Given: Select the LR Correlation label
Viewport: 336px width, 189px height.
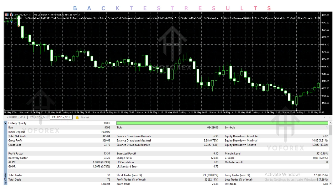Looking at the screenshot, I should (125, 162).
